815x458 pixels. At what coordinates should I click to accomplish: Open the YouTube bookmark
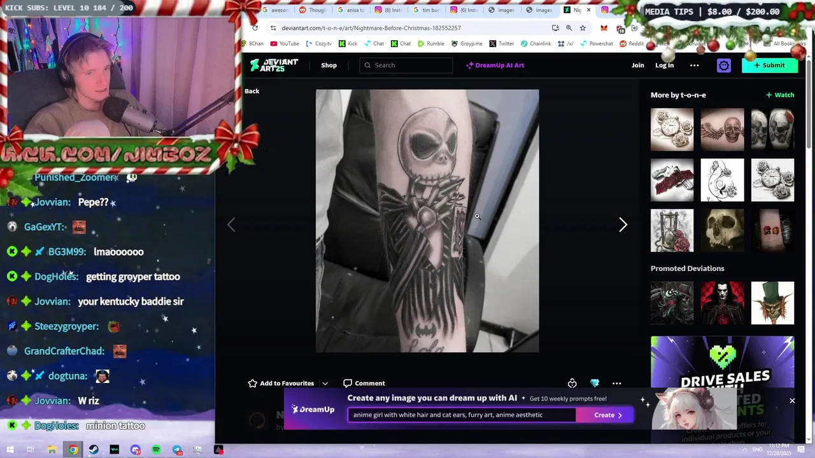click(x=284, y=44)
